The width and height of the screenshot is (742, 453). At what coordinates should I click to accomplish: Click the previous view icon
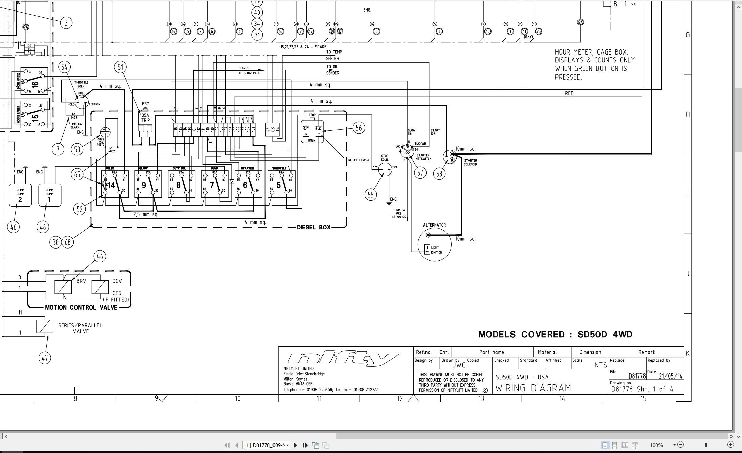tap(315, 445)
